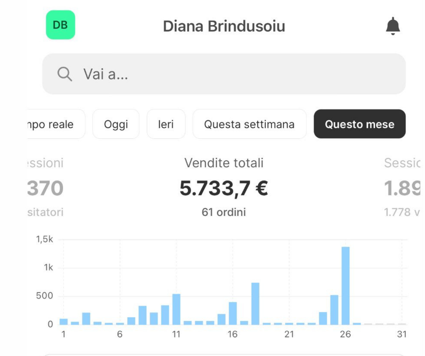Open the notifications bell
The width and height of the screenshot is (425, 356).
coord(393,26)
